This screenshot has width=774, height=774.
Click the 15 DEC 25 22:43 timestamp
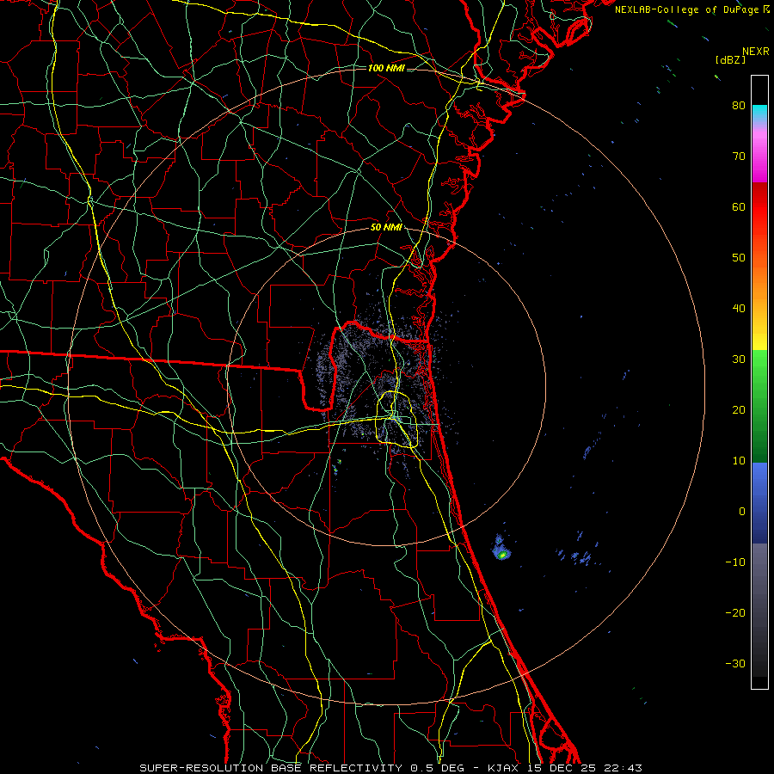(586, 768)
